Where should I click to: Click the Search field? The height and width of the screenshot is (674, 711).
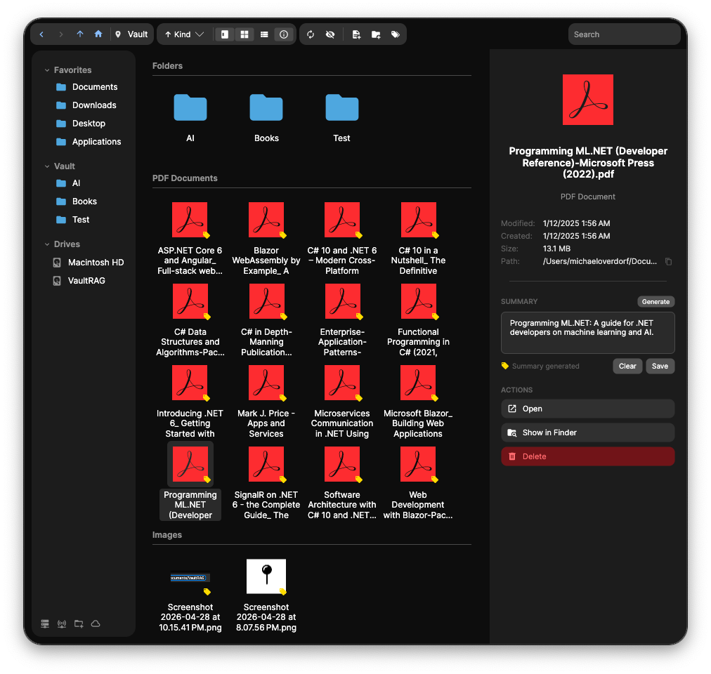tap(625, 34)
